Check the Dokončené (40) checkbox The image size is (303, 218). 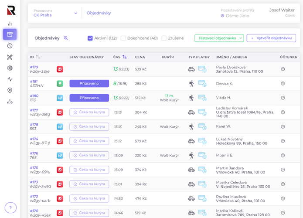[x=123, y=38]
